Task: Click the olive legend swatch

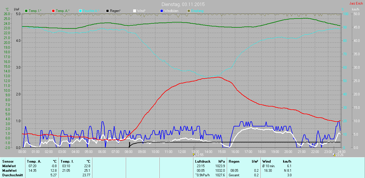Action: pos(189,11)
